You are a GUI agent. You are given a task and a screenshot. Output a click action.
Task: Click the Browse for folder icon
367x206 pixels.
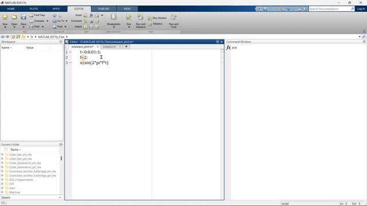click(x=18, y=37)
